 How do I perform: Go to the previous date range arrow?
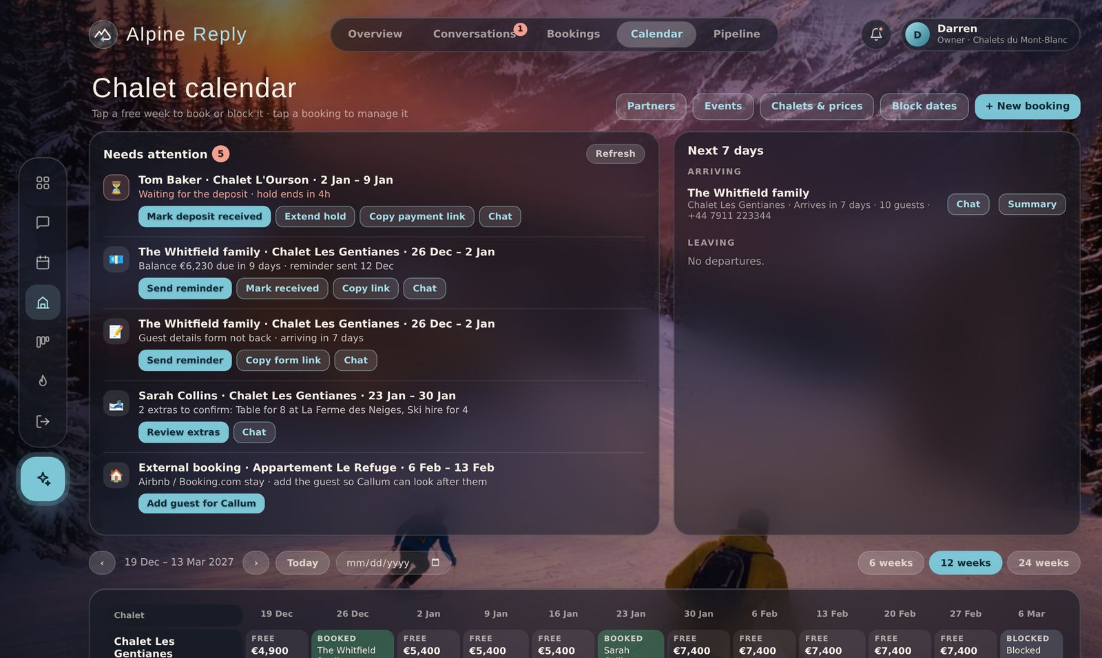click(102, 563)
